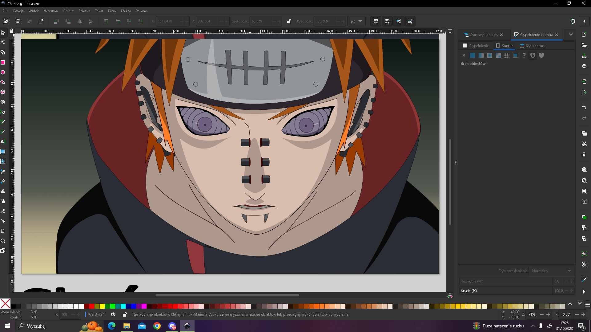This screenshot has height=332, width=591.
Task: Toggle layer visibility eye icon
Action: coord(113,314)
